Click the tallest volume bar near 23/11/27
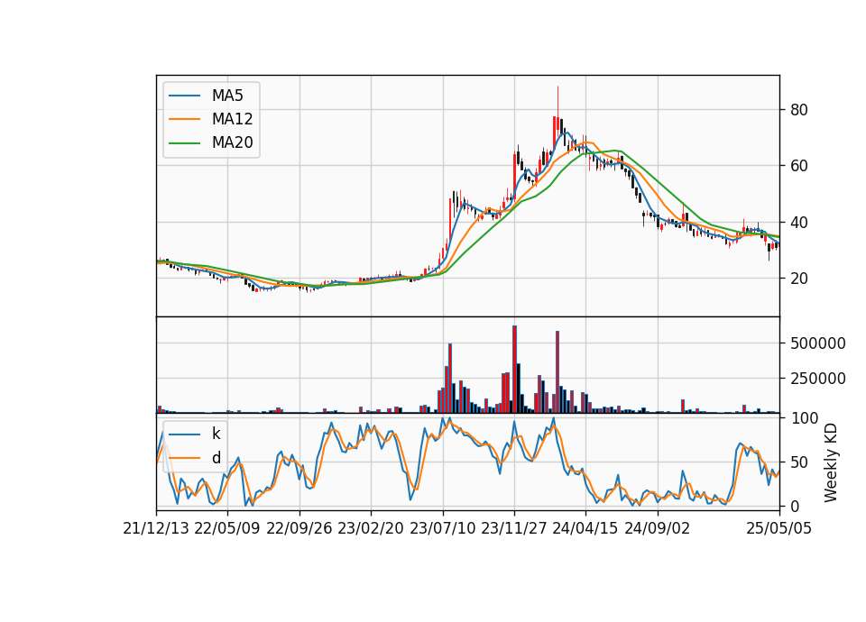 515,370
